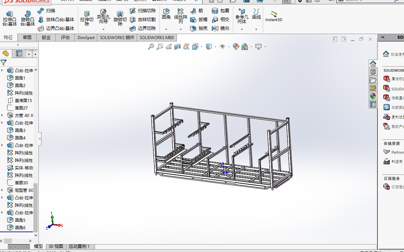Click the edit appearance color ball icon
Image resolution: width=404 pixels, height=252 pixels.
(x=236, y=47)
